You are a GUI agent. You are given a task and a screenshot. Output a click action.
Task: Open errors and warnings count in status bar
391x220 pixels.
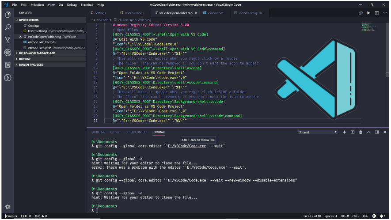pos(41,216)
